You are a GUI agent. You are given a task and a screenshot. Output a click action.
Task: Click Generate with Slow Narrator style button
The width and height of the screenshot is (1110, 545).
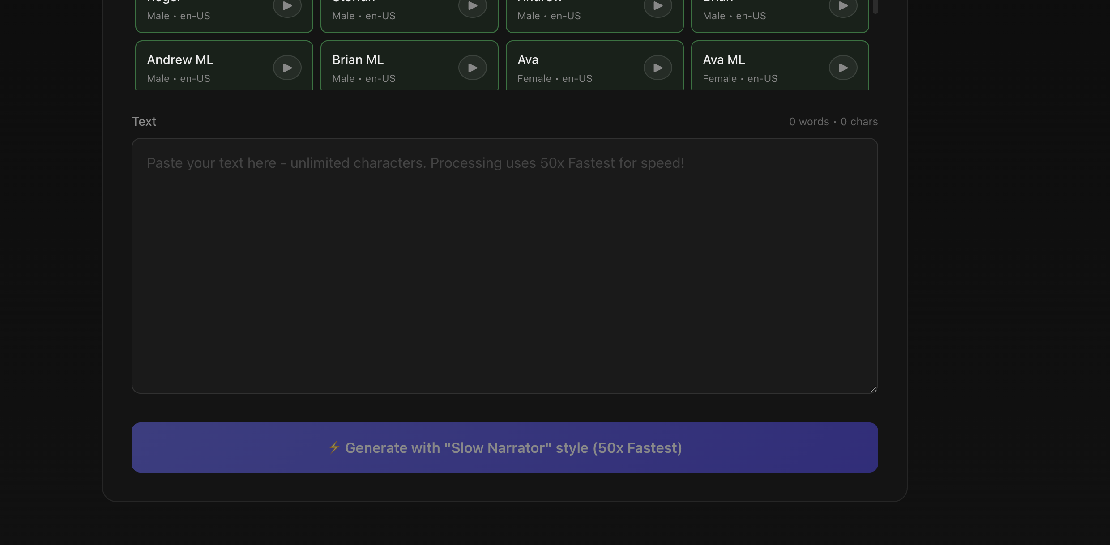(x=505, y=447)
